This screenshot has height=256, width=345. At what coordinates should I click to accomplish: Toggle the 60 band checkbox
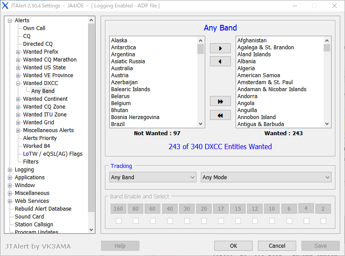point(153,221)
